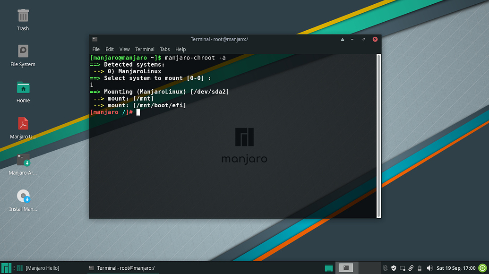Click the red '[manjaro /]#' root prompt
This screenshot has height=274, width=489.
click(x=112, y=112)
